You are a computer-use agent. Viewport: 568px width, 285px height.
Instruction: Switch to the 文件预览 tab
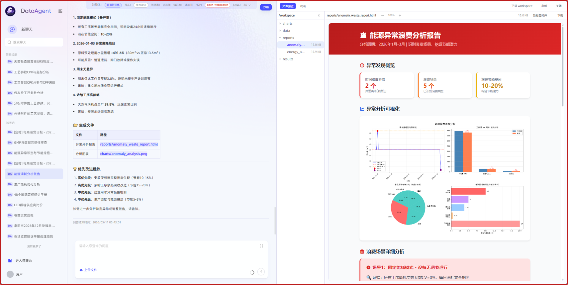coord(288,6)
